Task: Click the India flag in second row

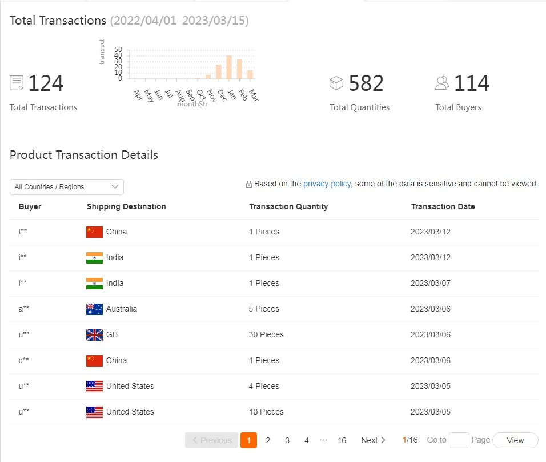Action: click(x=94, y=258)
